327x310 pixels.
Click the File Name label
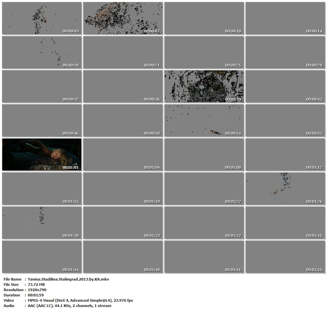click(13, 279)
